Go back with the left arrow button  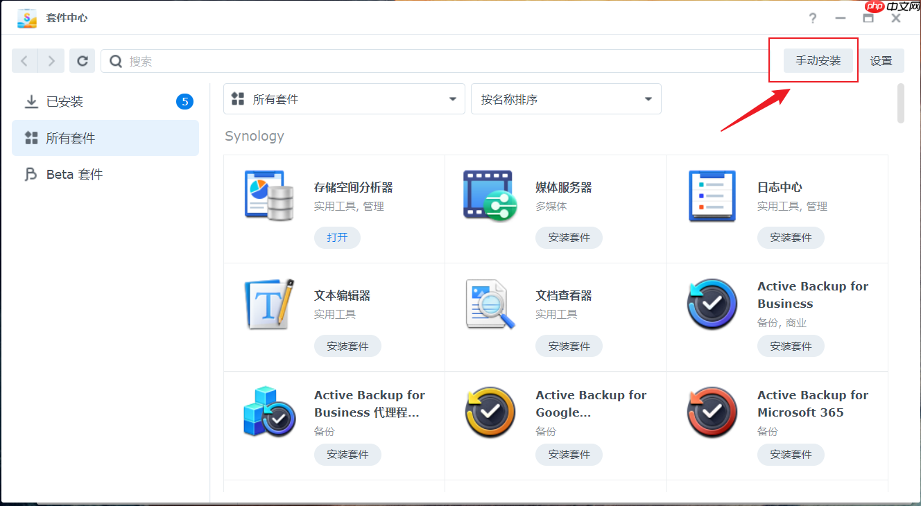click(x=25, y=61)
